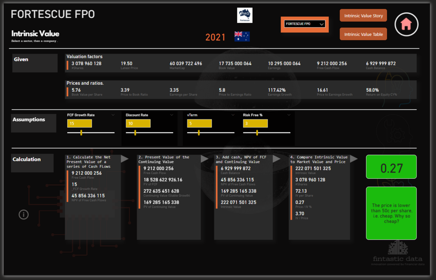Click the arrow icon after step 2

[204, 159]
